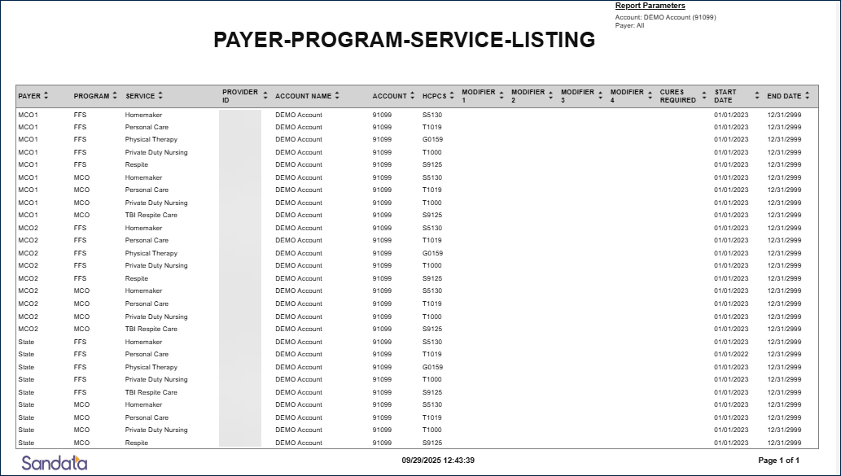Sort by ACCOUNT NAME using its arrows

pyautogui.click(x=337, y=96)
